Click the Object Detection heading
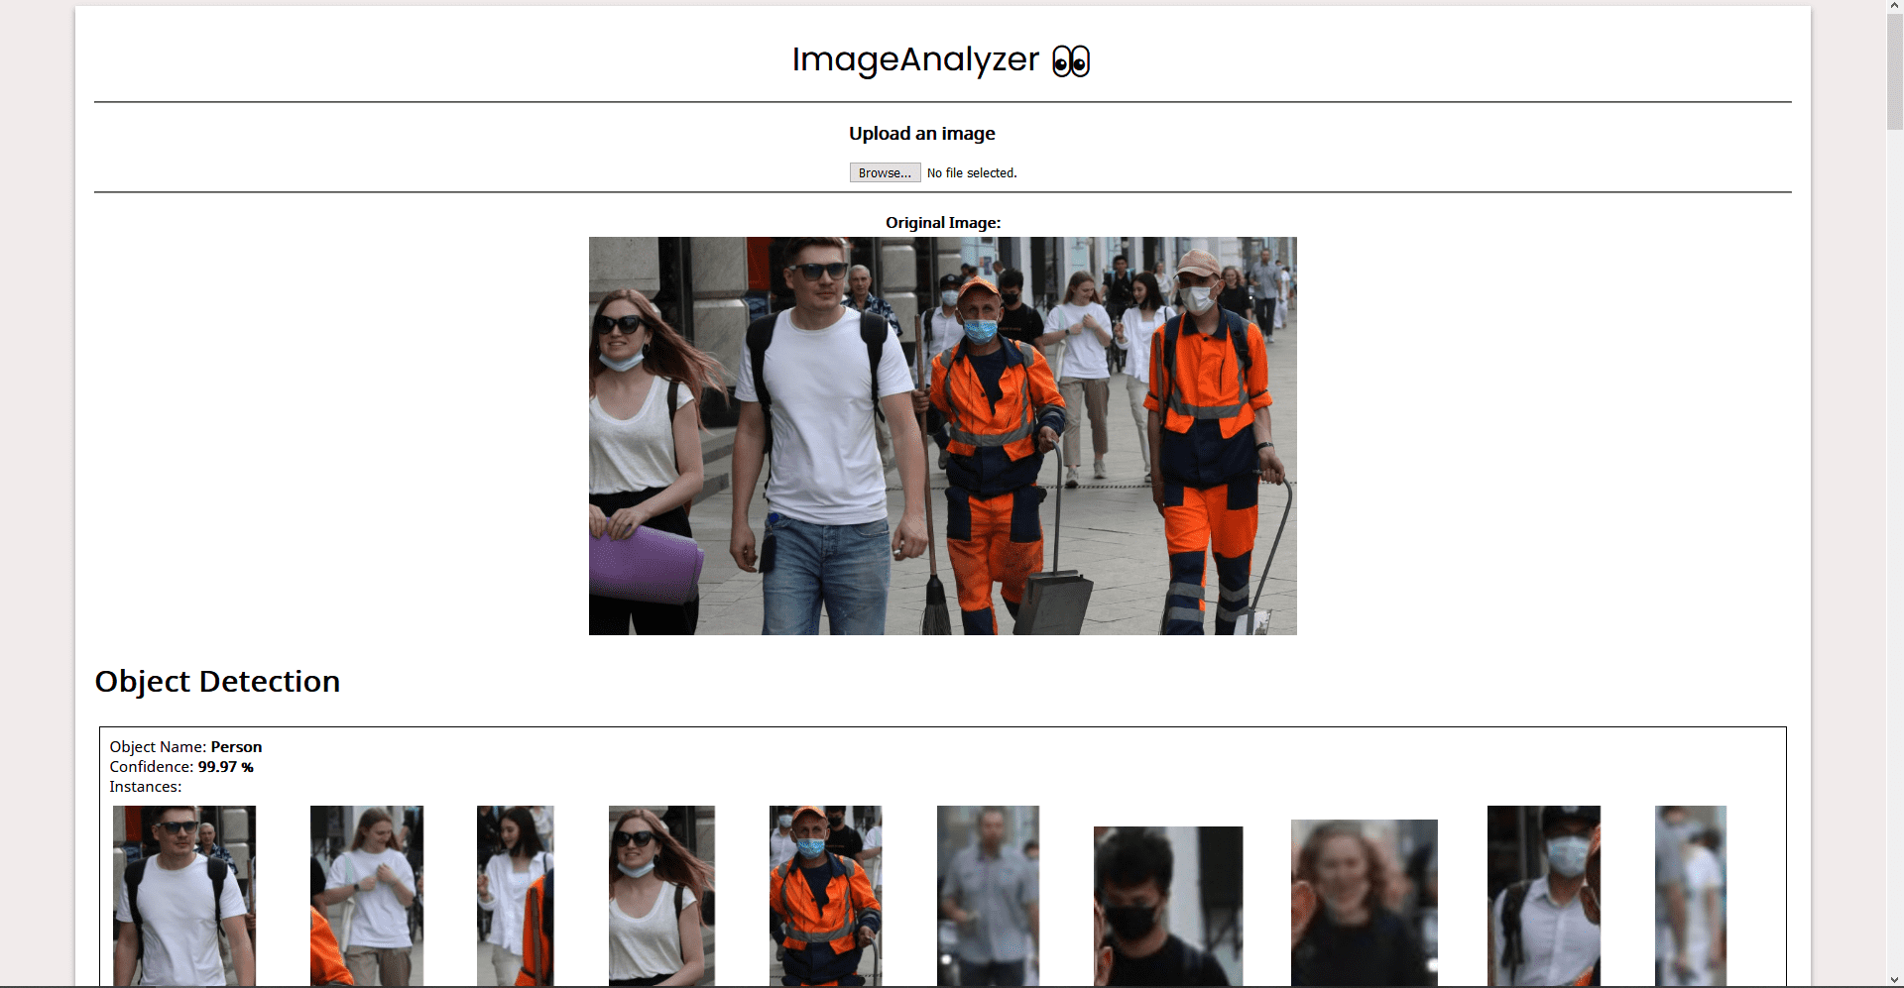 (x=216, y=681)
